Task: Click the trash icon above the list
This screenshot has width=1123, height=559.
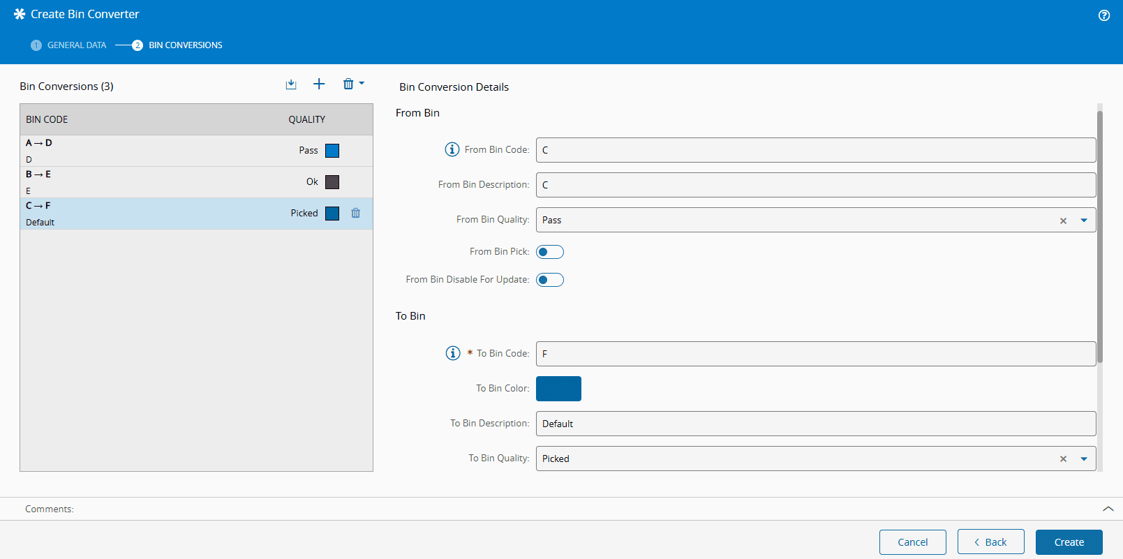Action: 348,84
